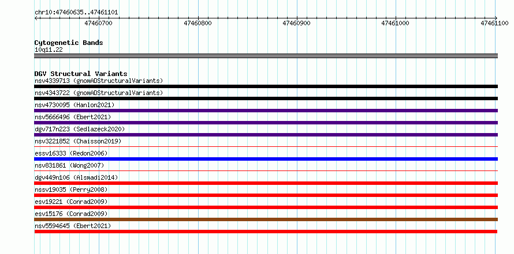Screen dimensions: 514x254
Task: Select the gray 10q11.22 cytogenetic band bar
Action: (x=266, y=56)
